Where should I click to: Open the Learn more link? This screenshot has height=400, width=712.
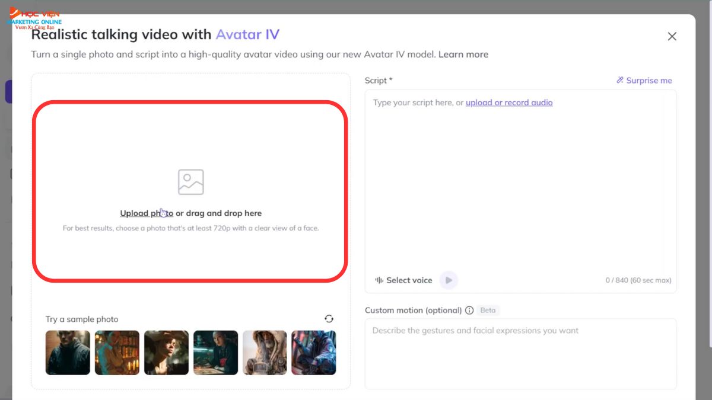click(463, 55)
